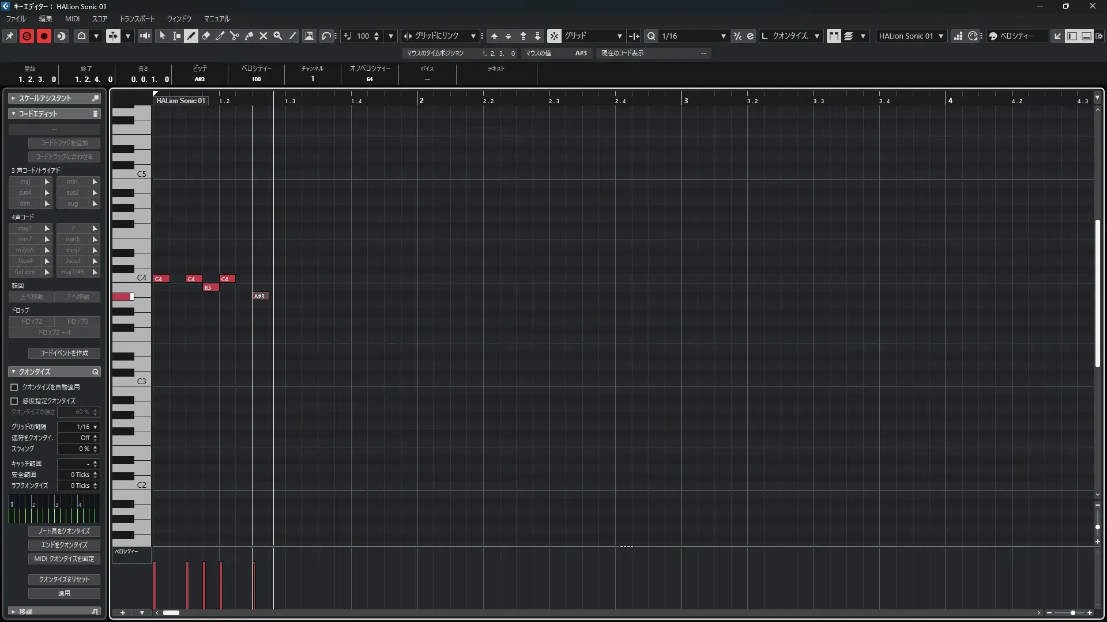
Task: Select the Erase tool
Action: [206, 36]
